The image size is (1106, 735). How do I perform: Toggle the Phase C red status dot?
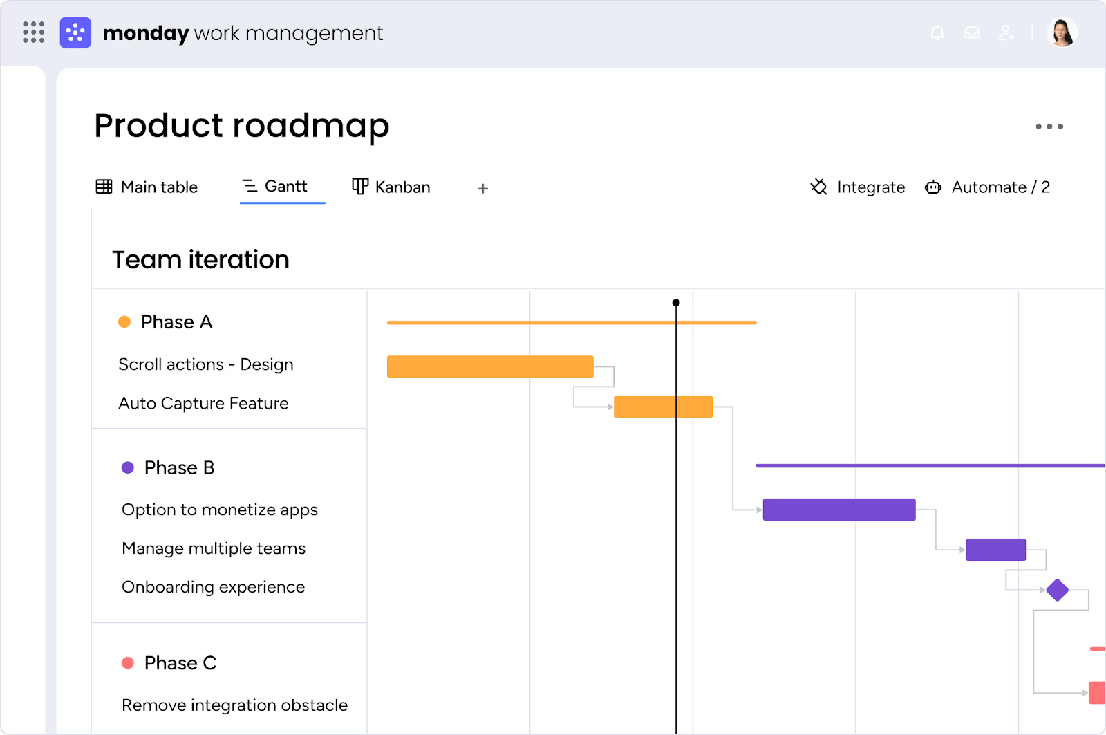(x=128, y=662)
